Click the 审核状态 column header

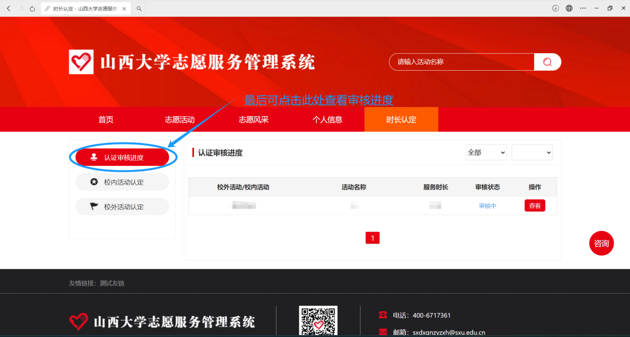tap(488, 187)
